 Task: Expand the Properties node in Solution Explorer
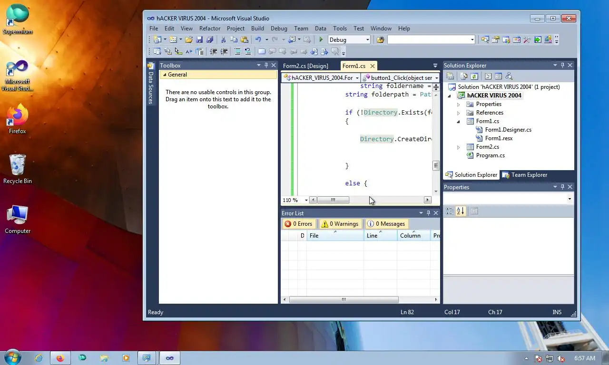pyautogui.click(x=459, y=104)
